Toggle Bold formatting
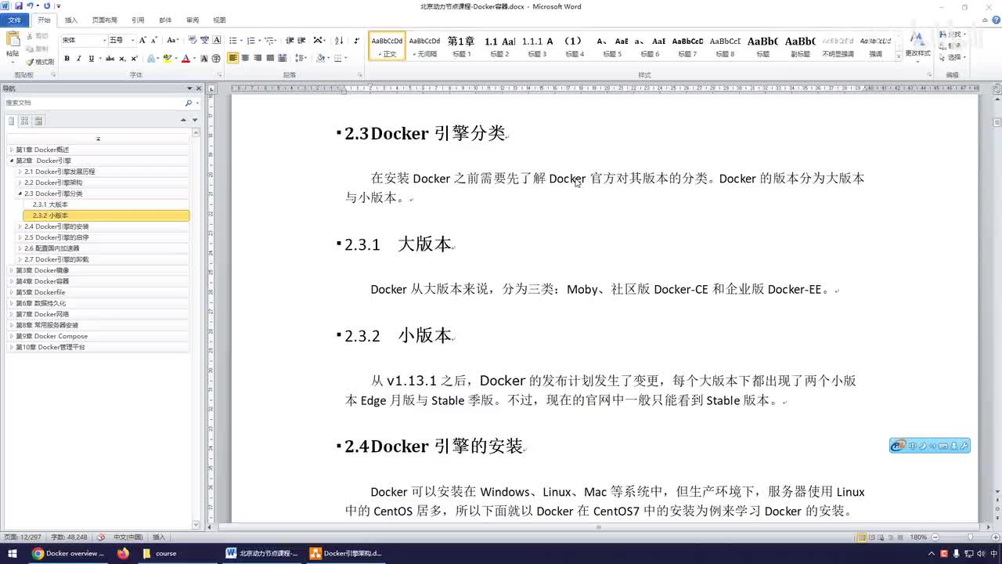Image resolution: width=1002 pixels, height=564 pixels. (x=67, y=59)
